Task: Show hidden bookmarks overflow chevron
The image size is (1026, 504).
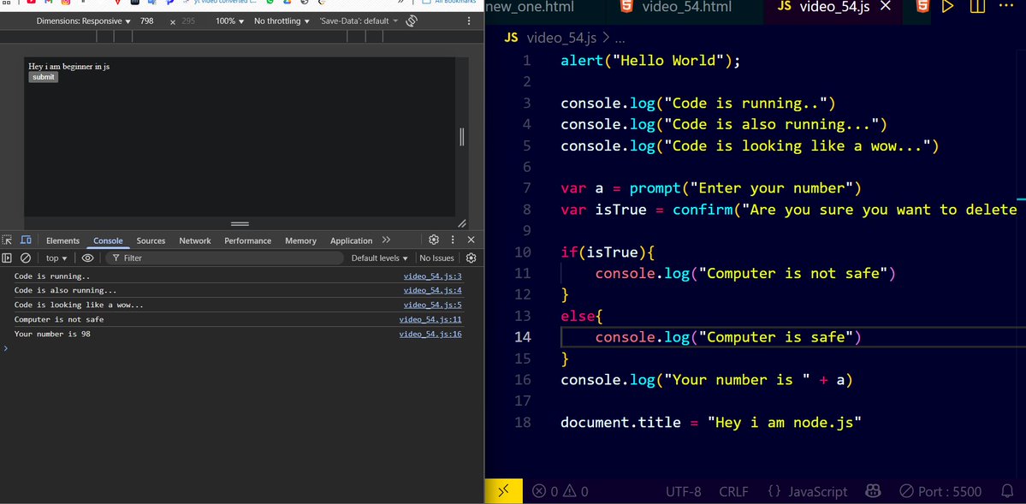Action: pos(400,2)
